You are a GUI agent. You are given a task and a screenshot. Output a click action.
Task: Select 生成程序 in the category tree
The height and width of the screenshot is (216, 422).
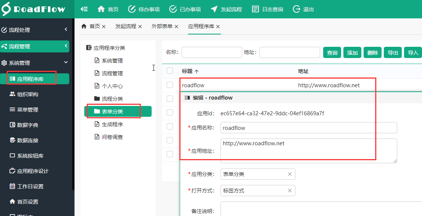pyautogui.click(x=109, y=124)
